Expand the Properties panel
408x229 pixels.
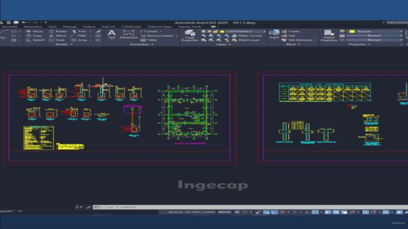click(360, 45)
